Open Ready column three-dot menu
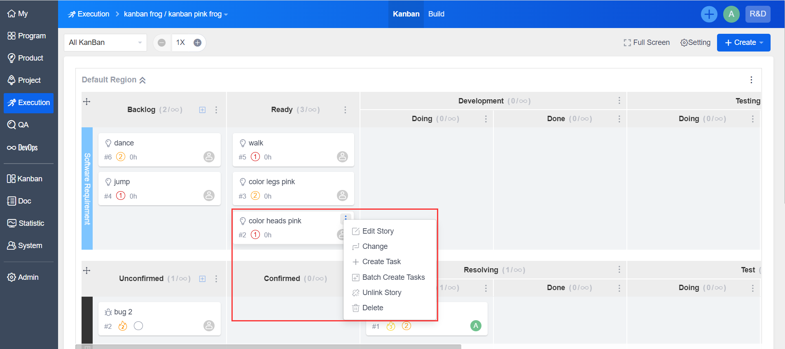This screenshot has width=785, height=349. click(345, 110)
